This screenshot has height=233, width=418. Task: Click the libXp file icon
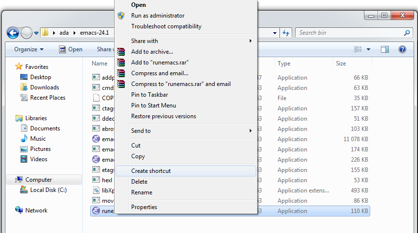(x=96, y=191)
